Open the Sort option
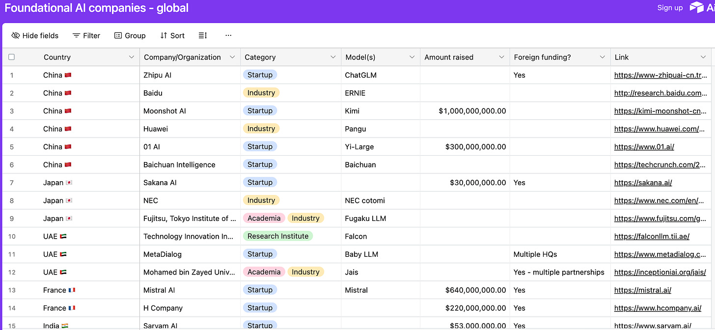This screenshot has height=330, width=715. [x=172, y=35]
